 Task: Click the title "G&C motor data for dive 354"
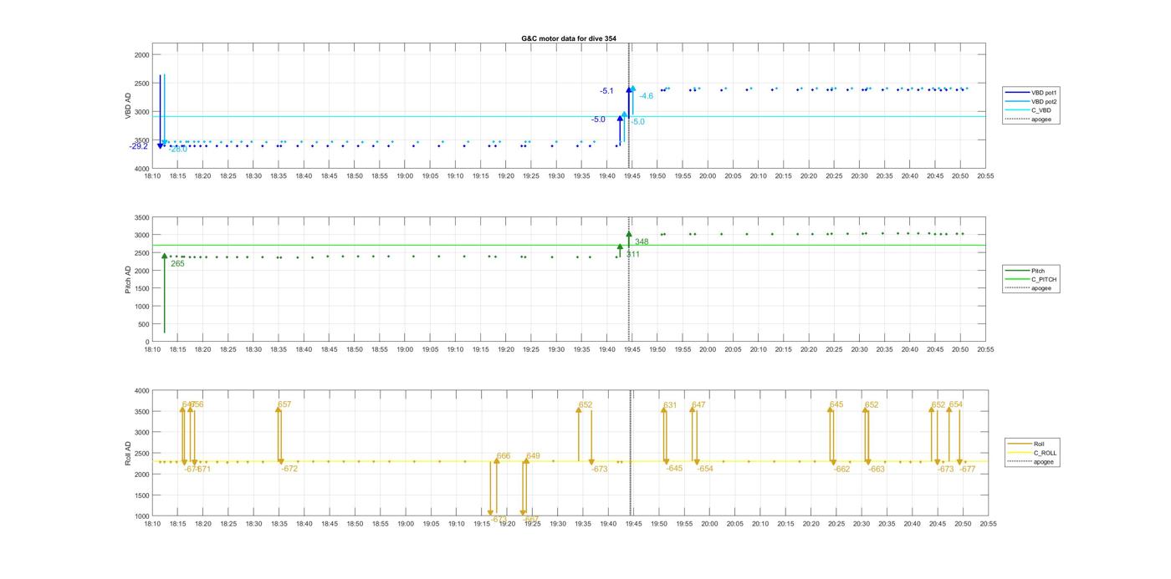pos(569,38)
